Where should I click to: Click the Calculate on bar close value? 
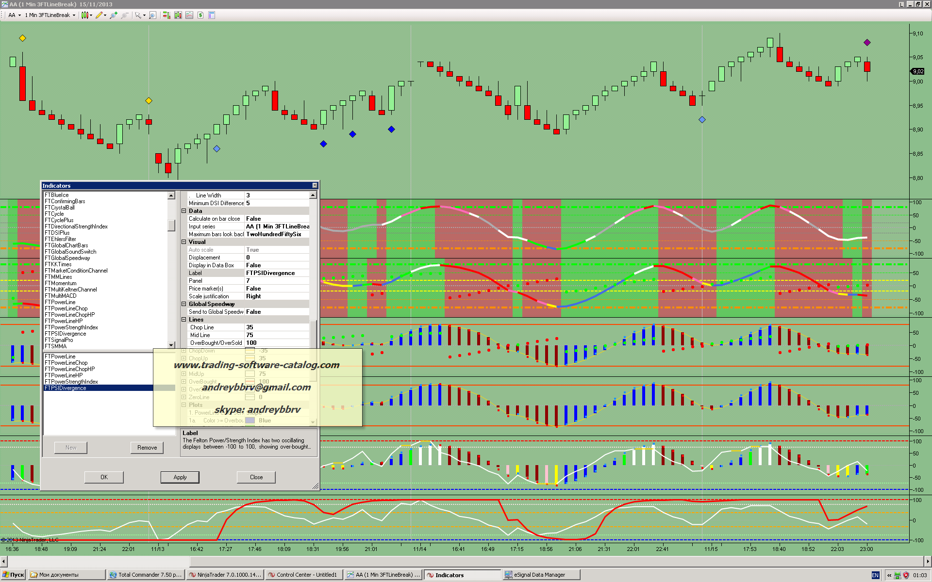[x=277, y=219]
